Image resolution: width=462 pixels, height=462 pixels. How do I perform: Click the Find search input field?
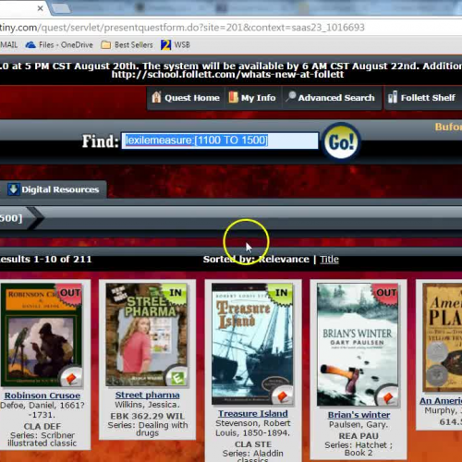point(220,140)
